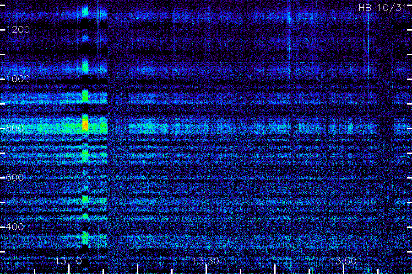Click the 1000 frequency axis label

click(18, 79)
